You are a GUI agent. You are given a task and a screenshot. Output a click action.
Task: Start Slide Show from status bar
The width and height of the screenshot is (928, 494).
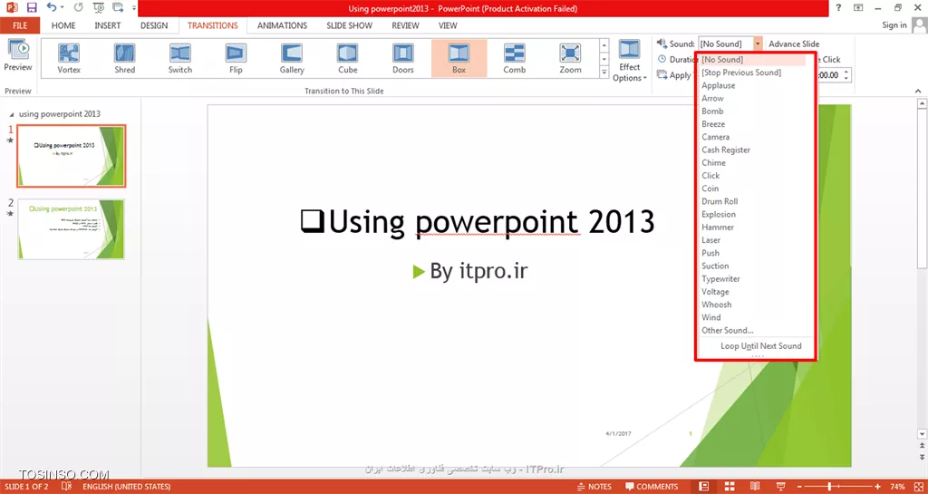[780, 487]
